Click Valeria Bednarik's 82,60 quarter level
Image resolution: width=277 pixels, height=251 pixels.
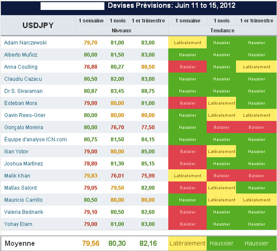pyautogui.click(x=148, y=212)
